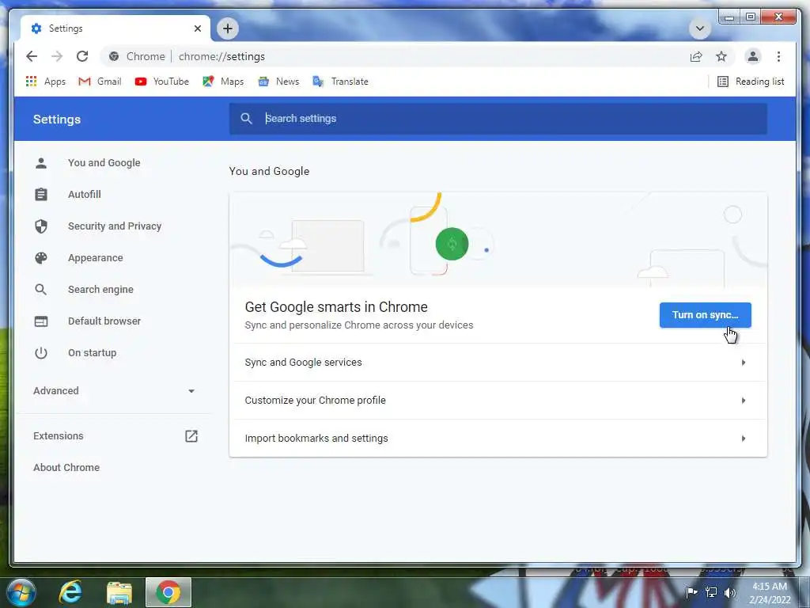Click the Chrome site info chip
The height and width of the screenshot is (608, 810).
pos(137,56)
